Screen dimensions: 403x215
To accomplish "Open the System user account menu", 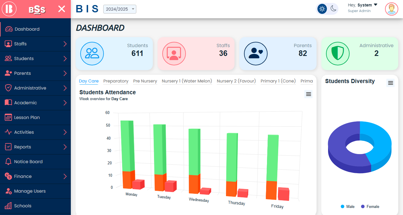I will 363,5.
